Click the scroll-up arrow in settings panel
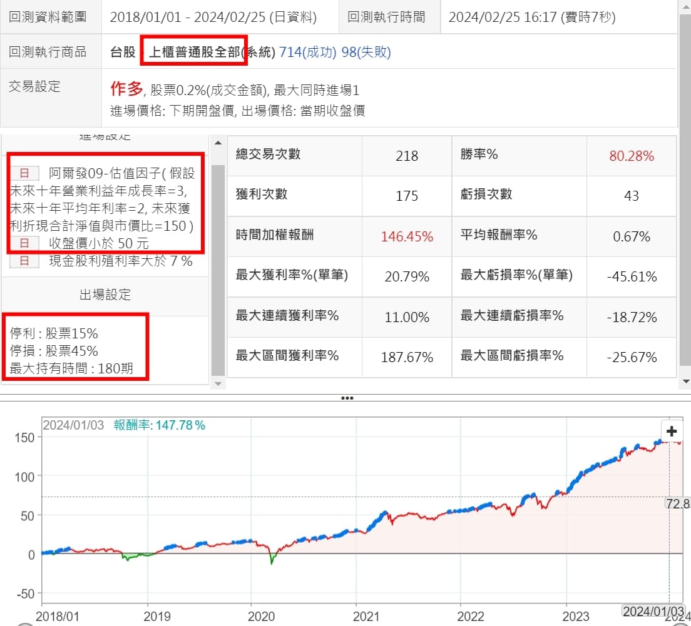Screen dimensions: 691x626 218,143
